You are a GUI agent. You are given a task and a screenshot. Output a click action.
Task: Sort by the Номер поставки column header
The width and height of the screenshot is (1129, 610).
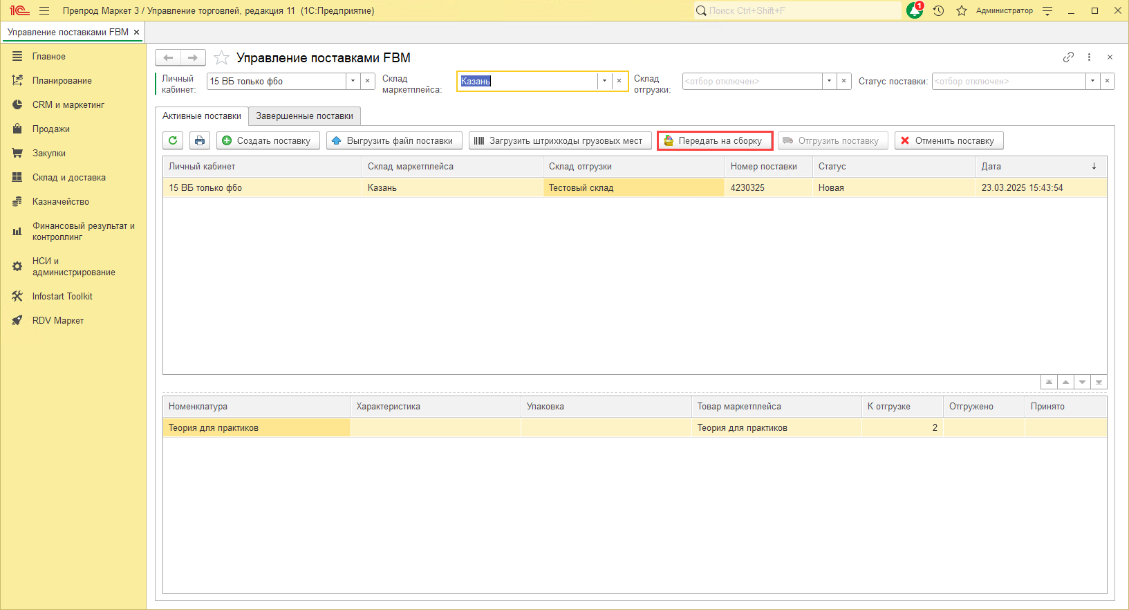[x=768, y=167]
